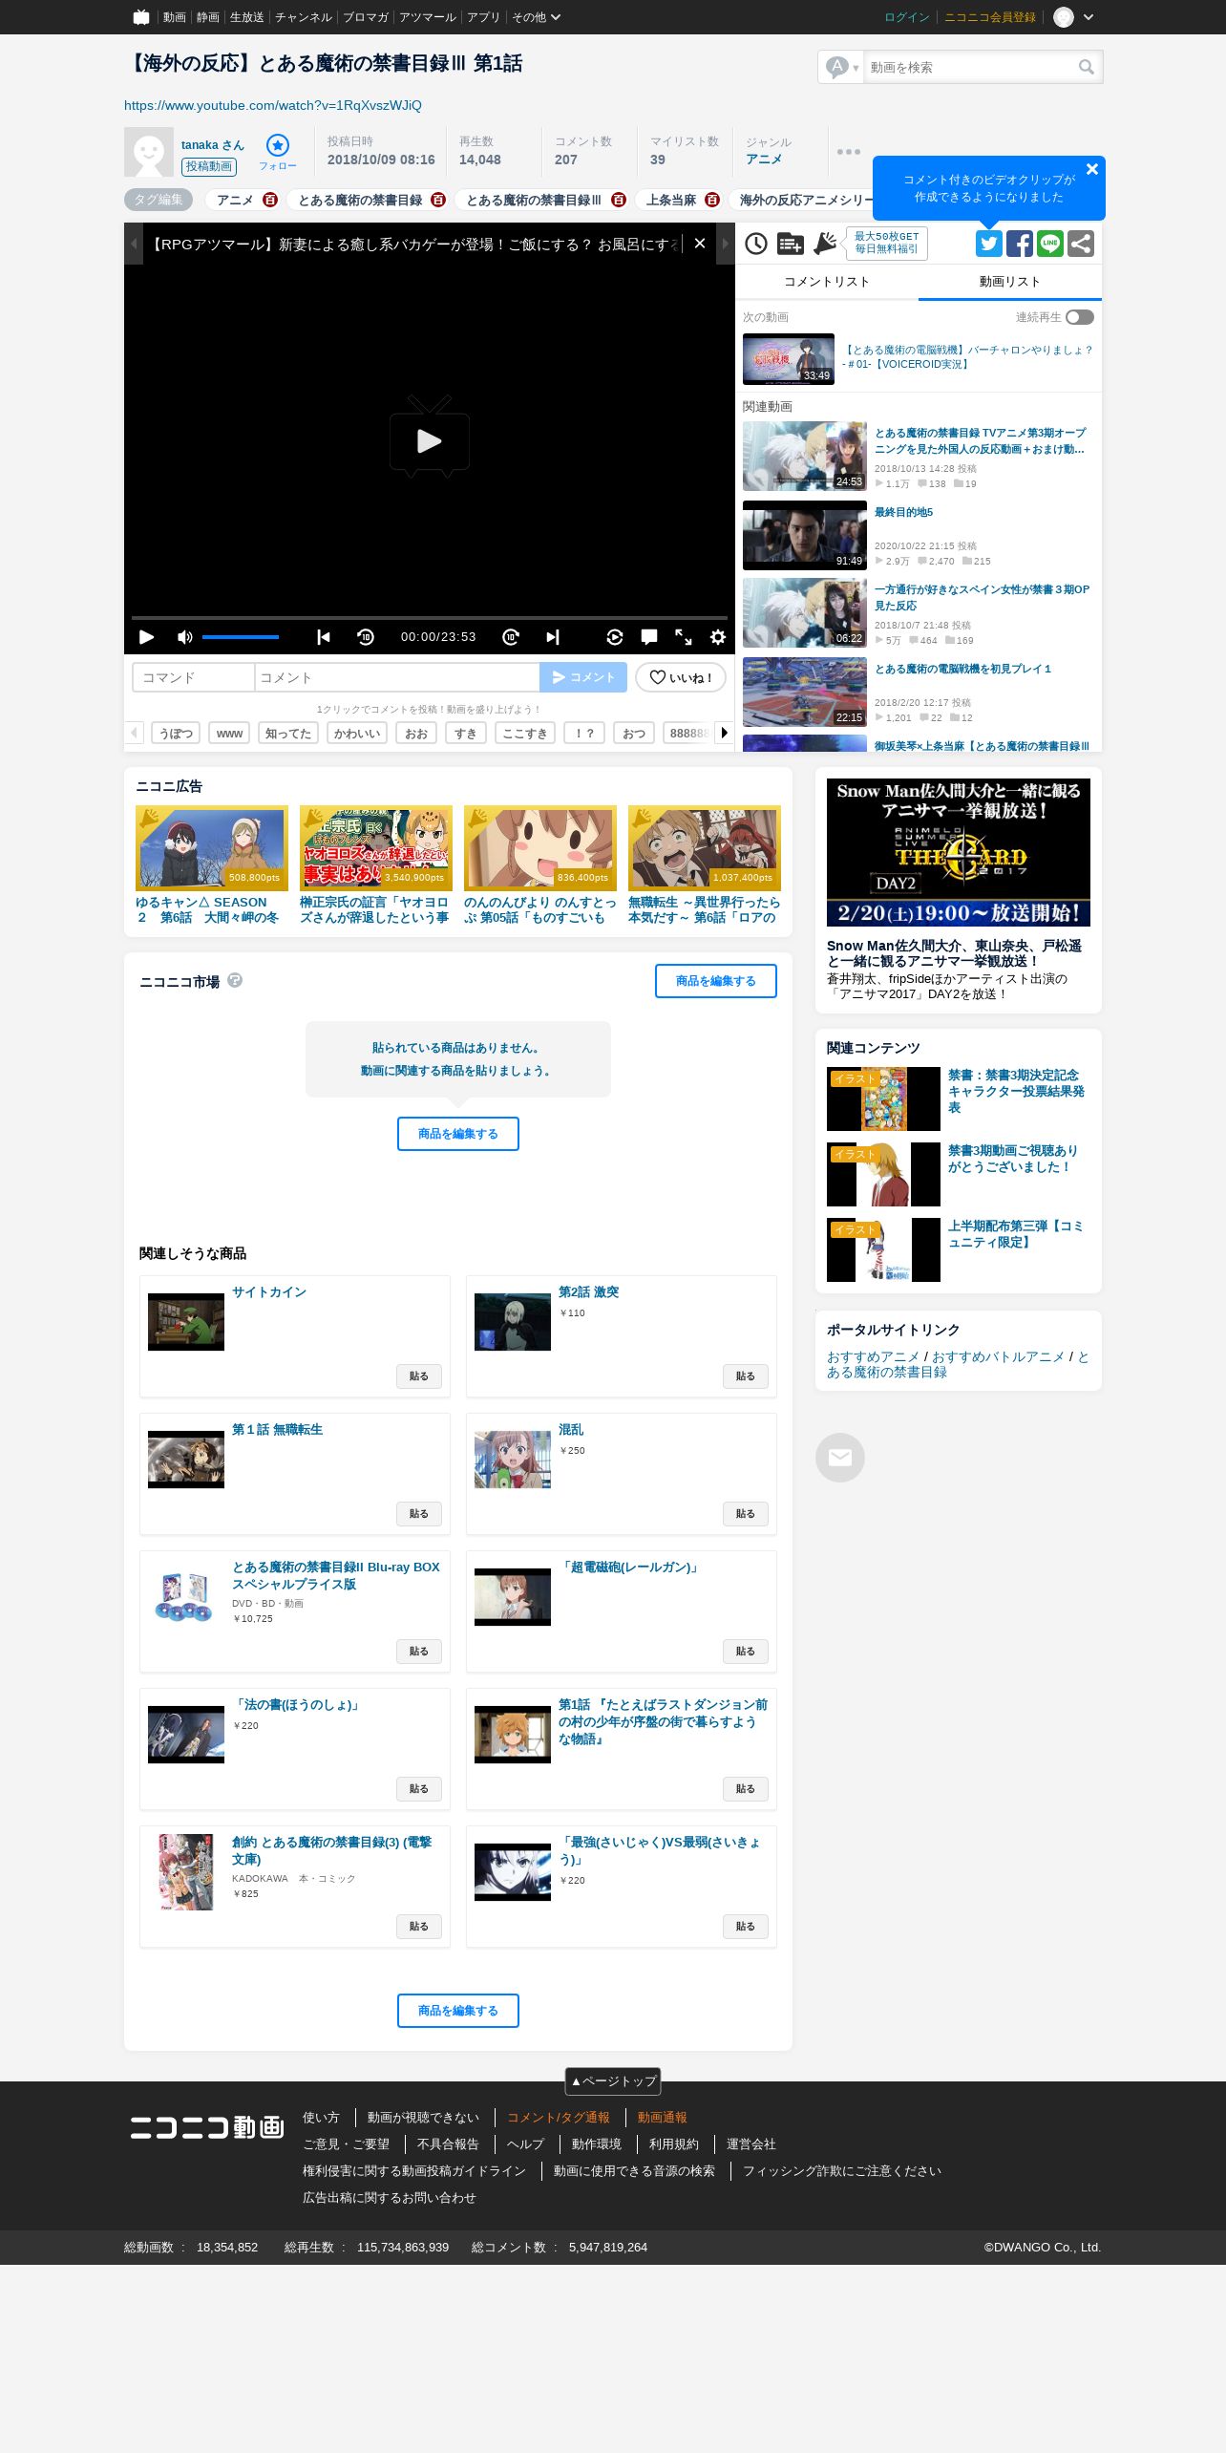The height and width of the screenshot is (2453, 1226).
Task: Open the その他 dropdown in top menu
Action: click(536, 17)
